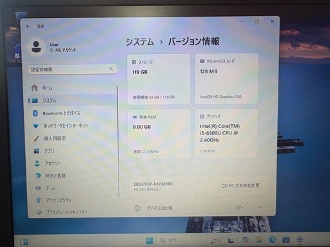This screenshot has height=247, width=330.
Task: Collapse the デバイスの仕様 section chevron
Action: tap(260, 207)
